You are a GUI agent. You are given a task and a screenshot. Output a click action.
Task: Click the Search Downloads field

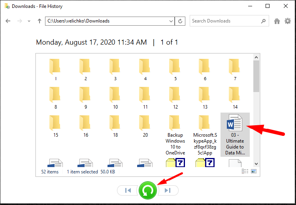click(x=225, y=21)
